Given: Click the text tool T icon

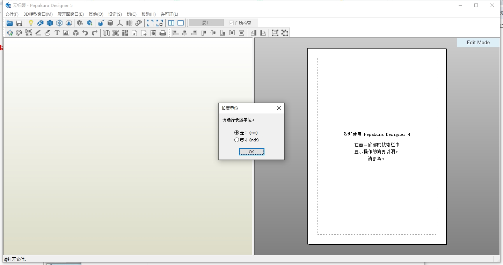Looking at the screenshot, I should tap(57, 33).
